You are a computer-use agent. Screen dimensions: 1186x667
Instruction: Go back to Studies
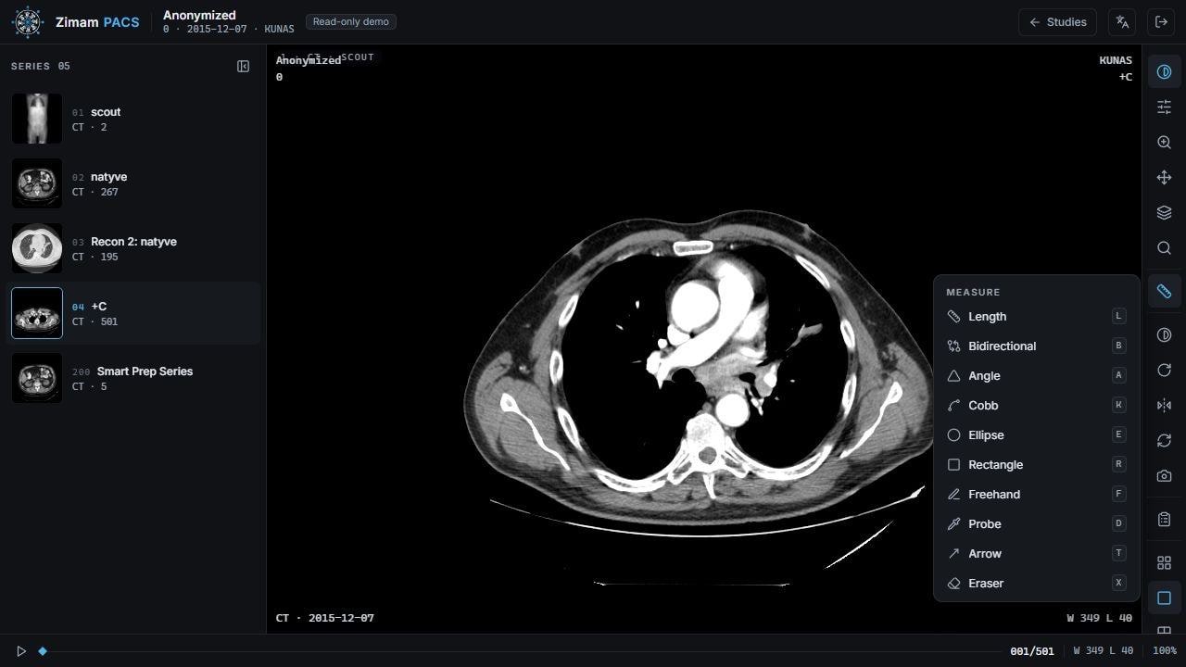1058,22
